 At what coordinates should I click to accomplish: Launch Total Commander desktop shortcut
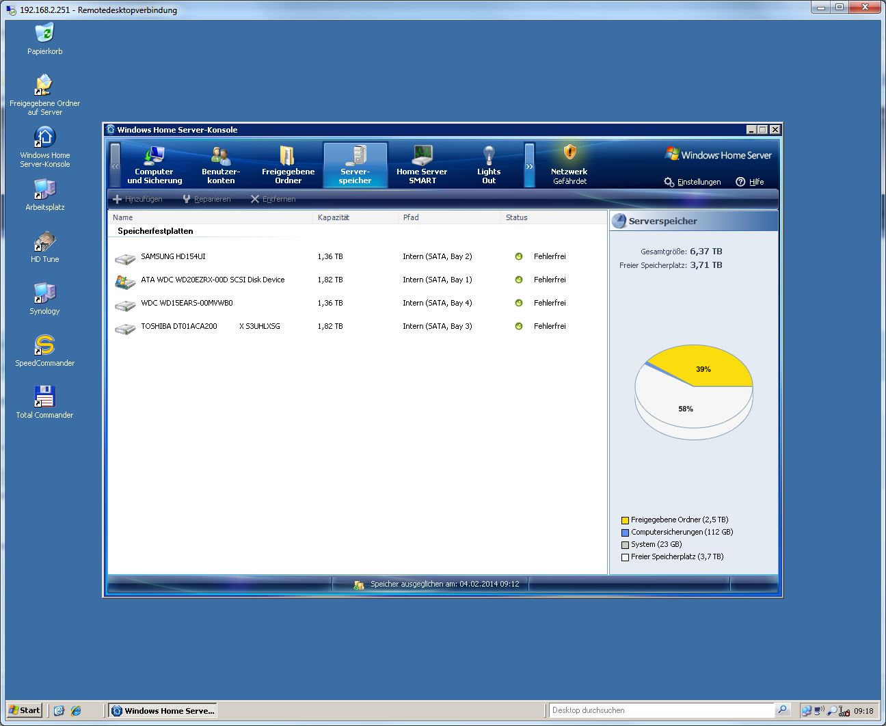tap(44, 403)
